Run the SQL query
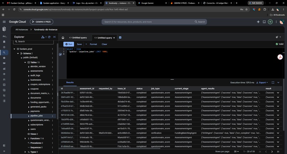287x154 pixels. click(69, 44)
